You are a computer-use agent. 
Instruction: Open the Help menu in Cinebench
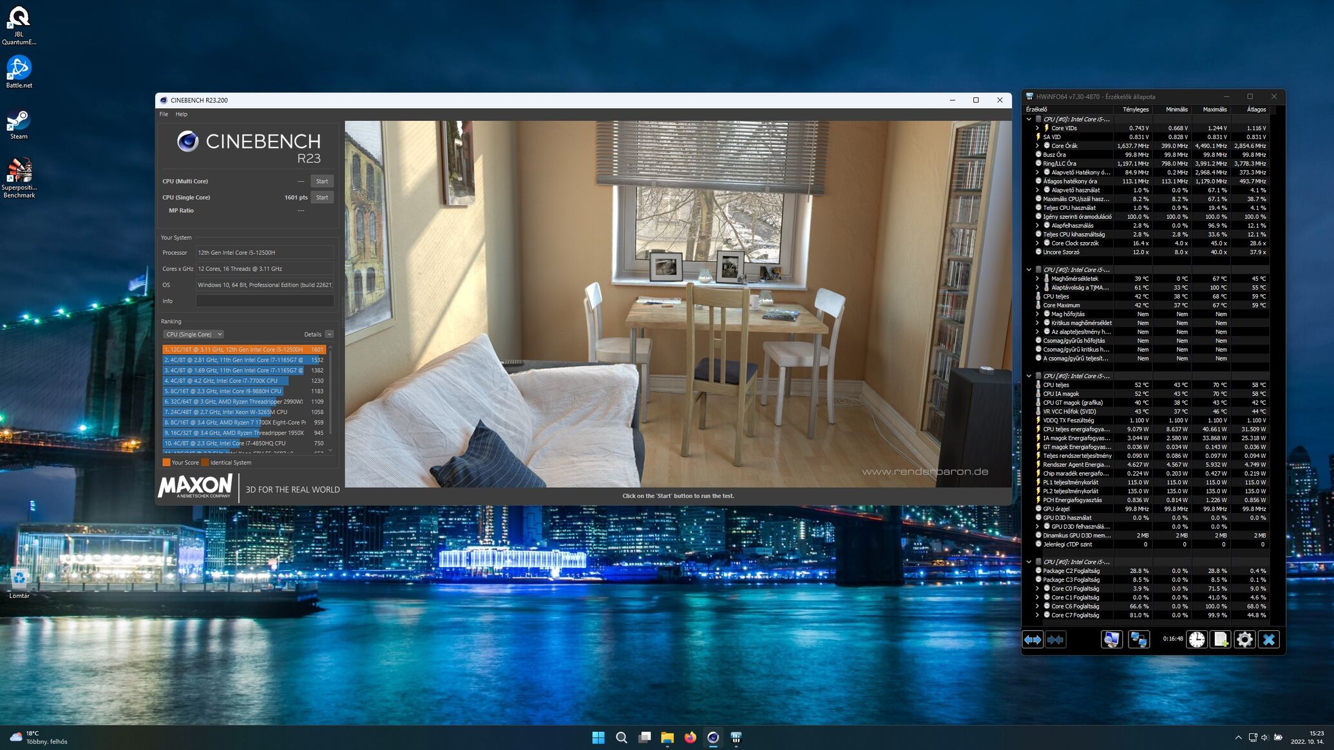point(182,114)
